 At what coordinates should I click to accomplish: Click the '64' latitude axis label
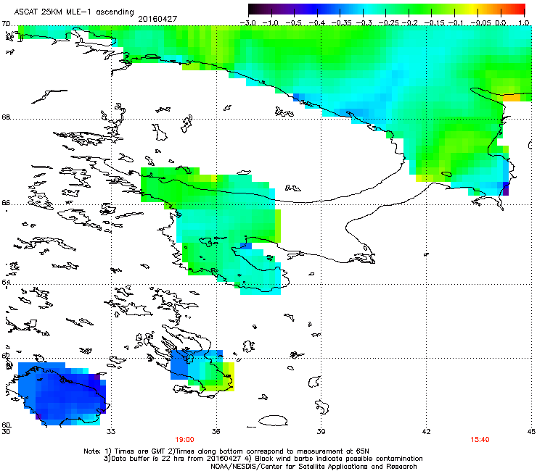coord(6,282)
